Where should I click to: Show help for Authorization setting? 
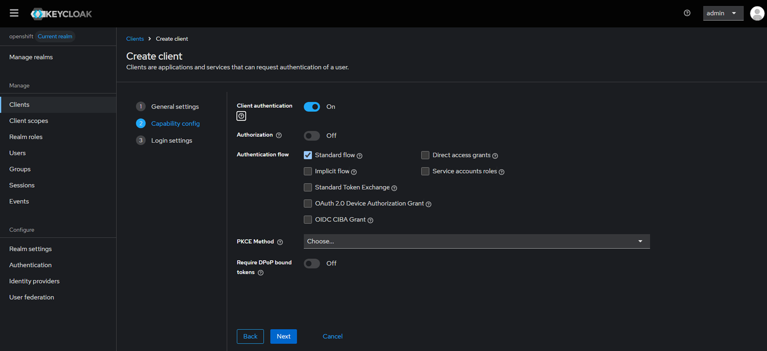pos(279,135)
